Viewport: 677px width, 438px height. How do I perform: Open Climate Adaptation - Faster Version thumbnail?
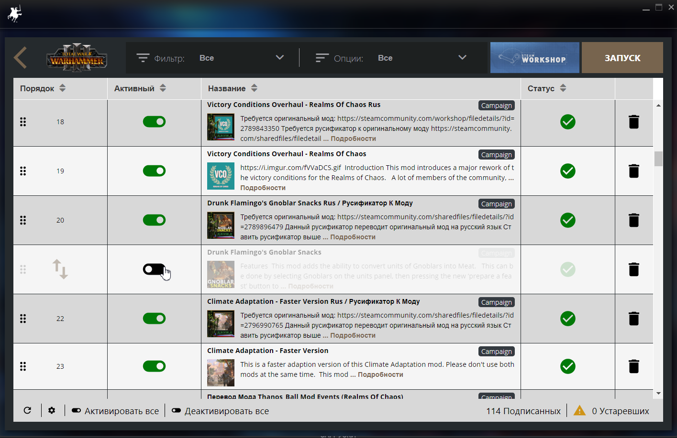tap(221, 373)
